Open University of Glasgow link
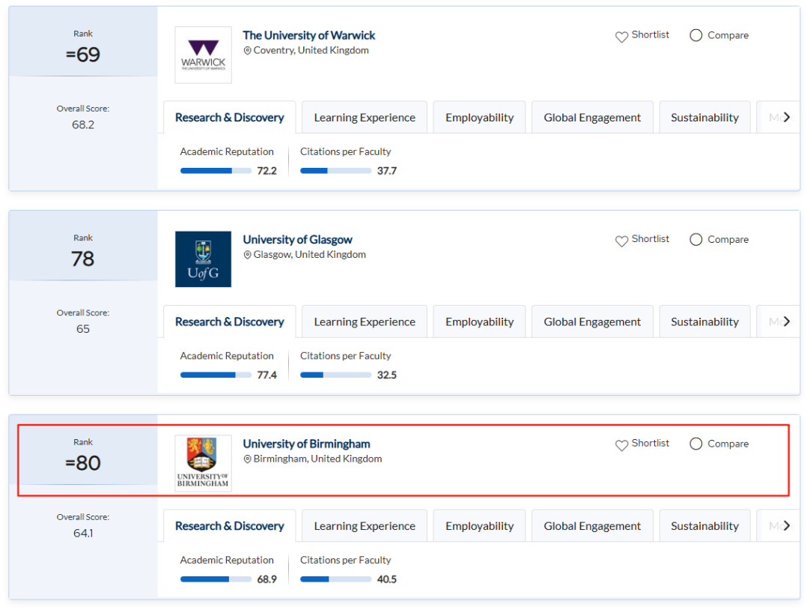Viewport: 807px width, 607px height. point(297,240)
